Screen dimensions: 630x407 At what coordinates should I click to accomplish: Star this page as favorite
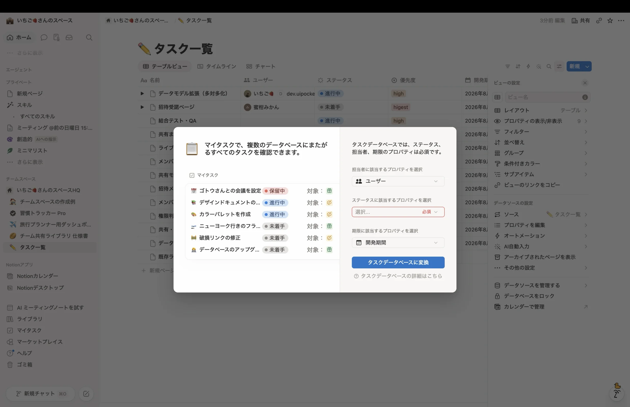click(610, 21)
